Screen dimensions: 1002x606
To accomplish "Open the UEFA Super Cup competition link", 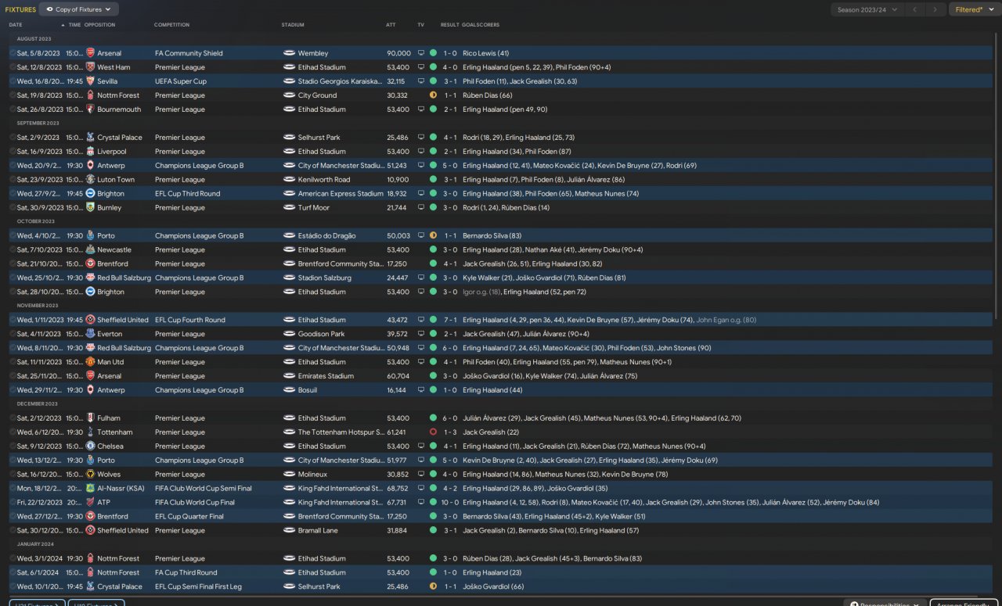I will click(x=181, y=81).
